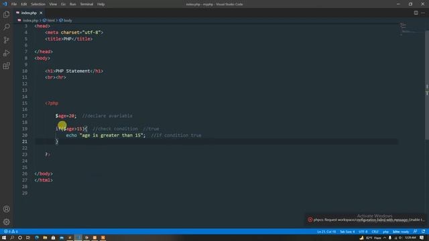Open Windows taskbar search
This screenshot has height=241, width=429.
click(x=12, y=238)
